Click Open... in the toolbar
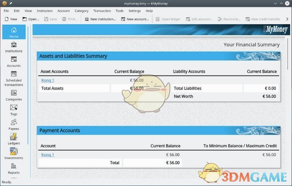 31,19
